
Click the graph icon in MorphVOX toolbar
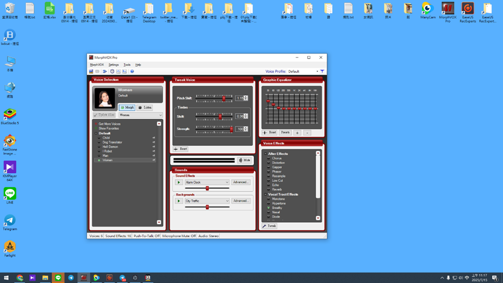click(118, 72)
